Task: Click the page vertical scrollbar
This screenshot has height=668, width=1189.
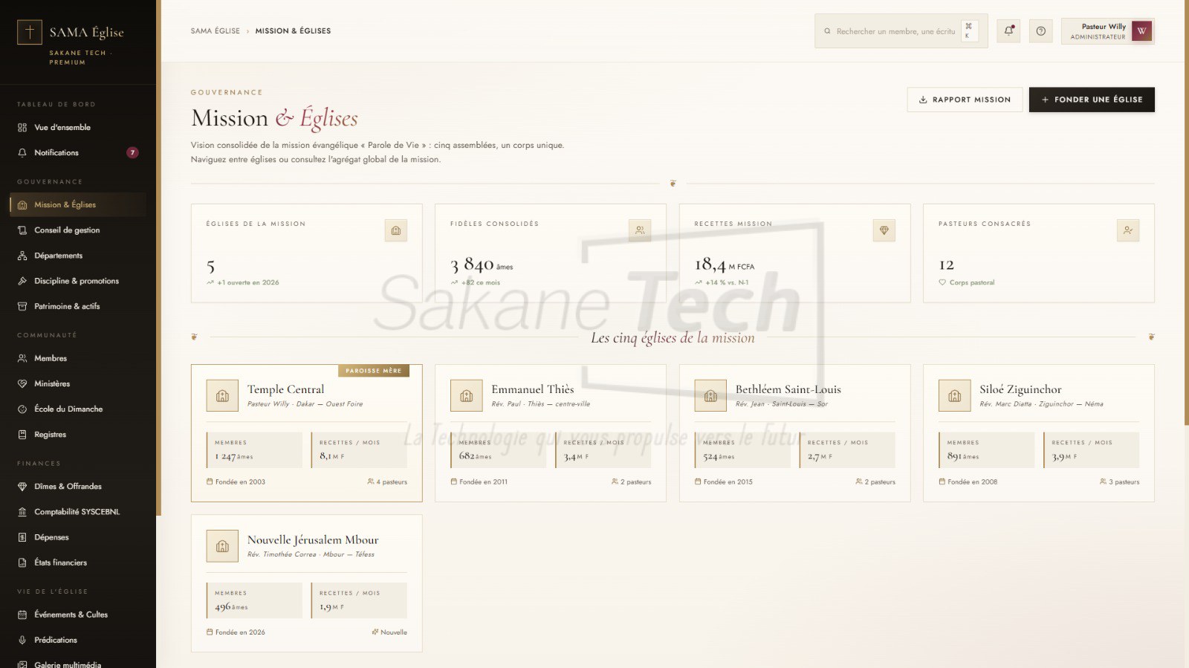Action: tap(1186, 212)
